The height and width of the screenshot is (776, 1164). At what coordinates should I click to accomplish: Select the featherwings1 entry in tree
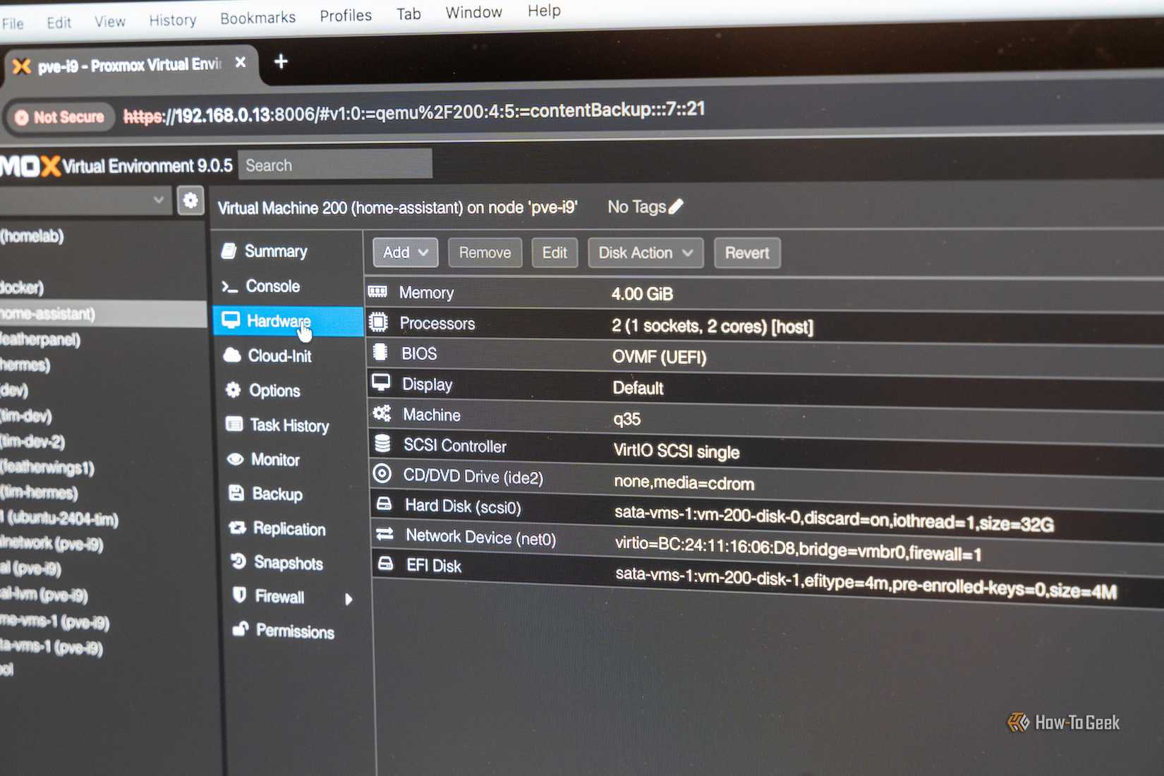47,467
